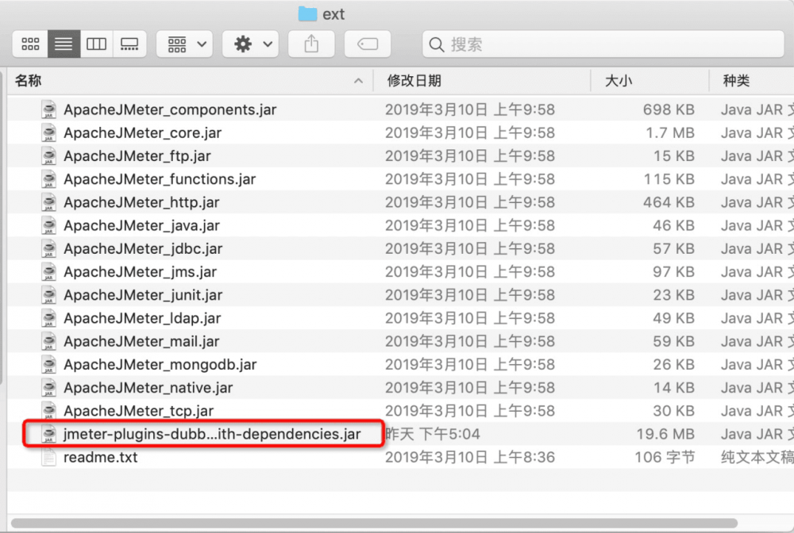Select file name ApacheJMeter_jdbc.jar
This screenshot has height=533, width=794.
[143, 248]
